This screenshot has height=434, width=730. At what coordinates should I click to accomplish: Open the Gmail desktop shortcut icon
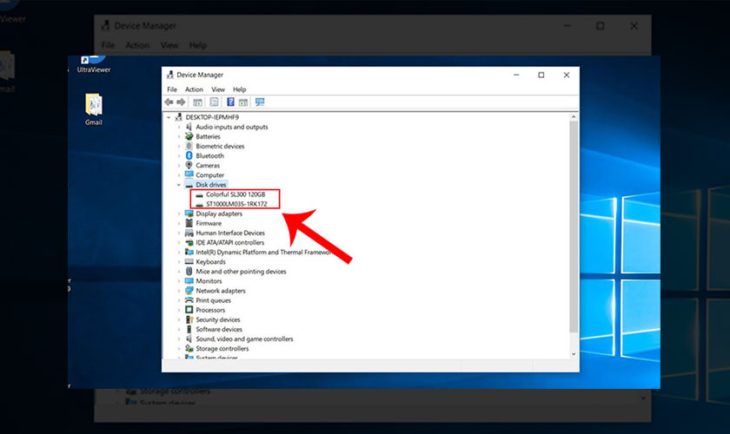point(94,105)
